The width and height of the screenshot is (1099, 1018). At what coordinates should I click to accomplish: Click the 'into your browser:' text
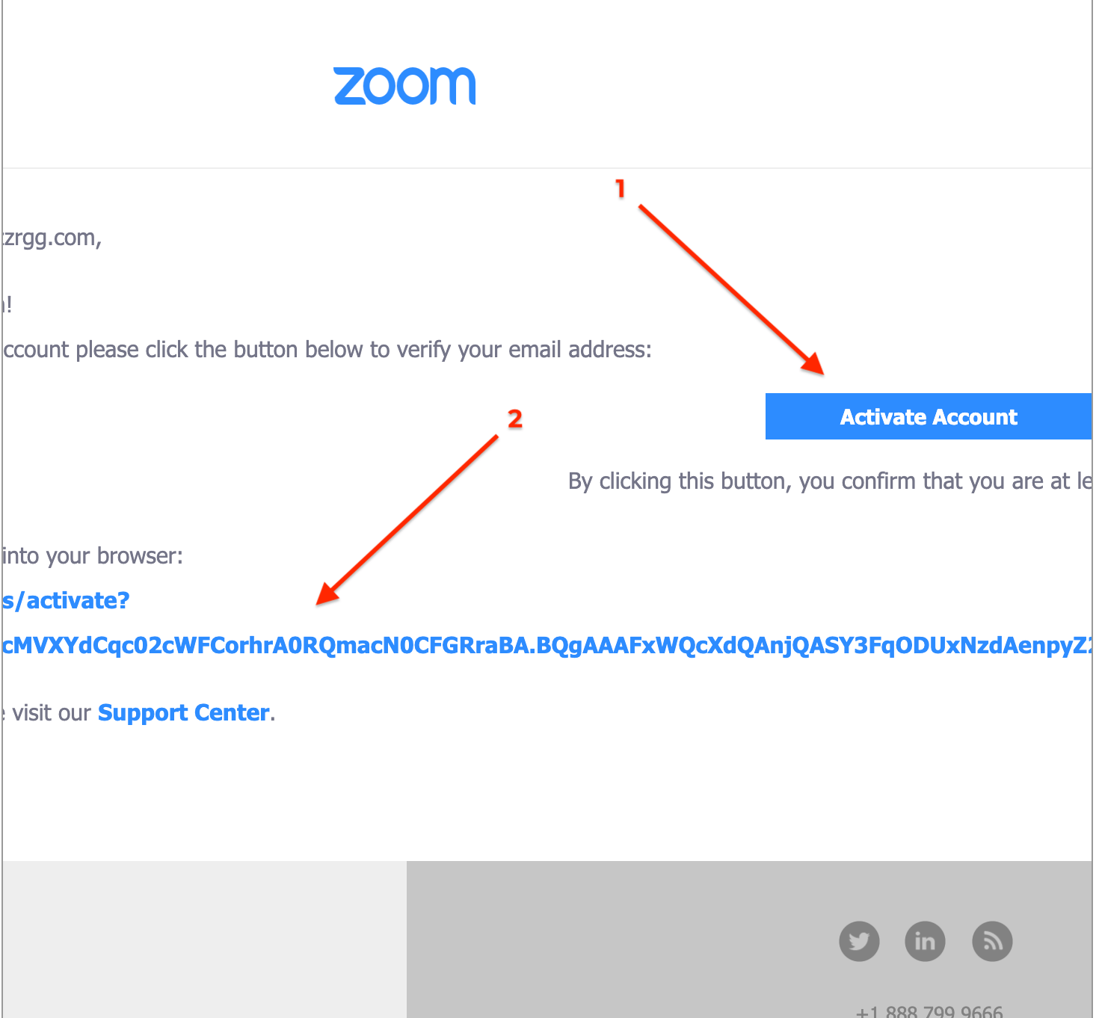click(x=93, y=556)
